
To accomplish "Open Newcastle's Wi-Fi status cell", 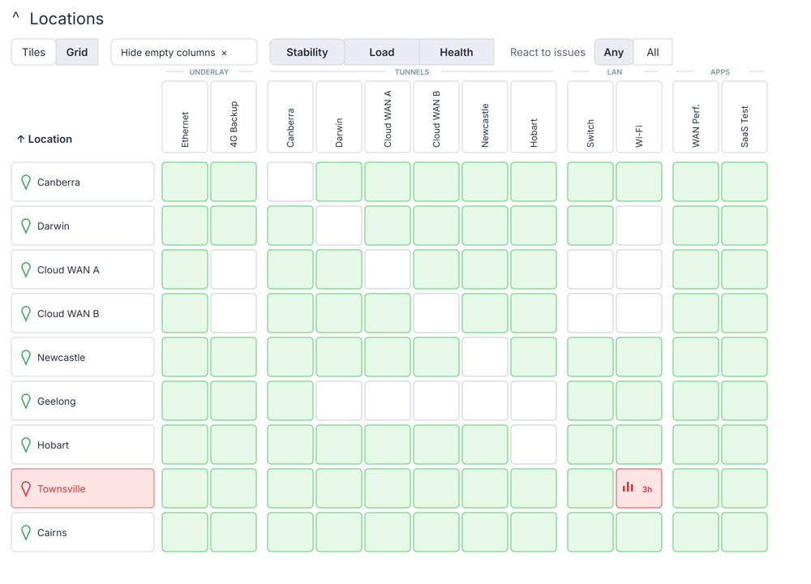I will (639, 357).
